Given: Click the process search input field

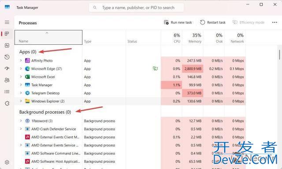Looking at the screenshot, I should [x=137, y=7].
